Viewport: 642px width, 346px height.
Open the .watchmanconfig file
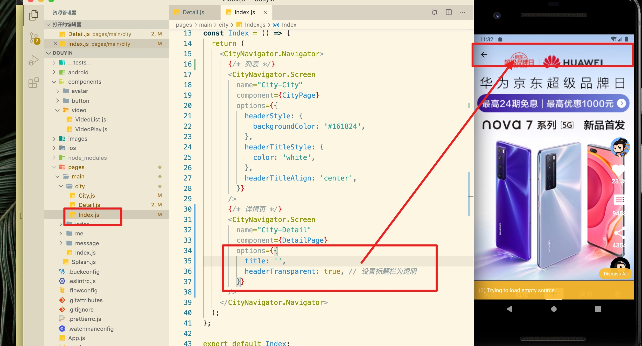coord(107,328)
